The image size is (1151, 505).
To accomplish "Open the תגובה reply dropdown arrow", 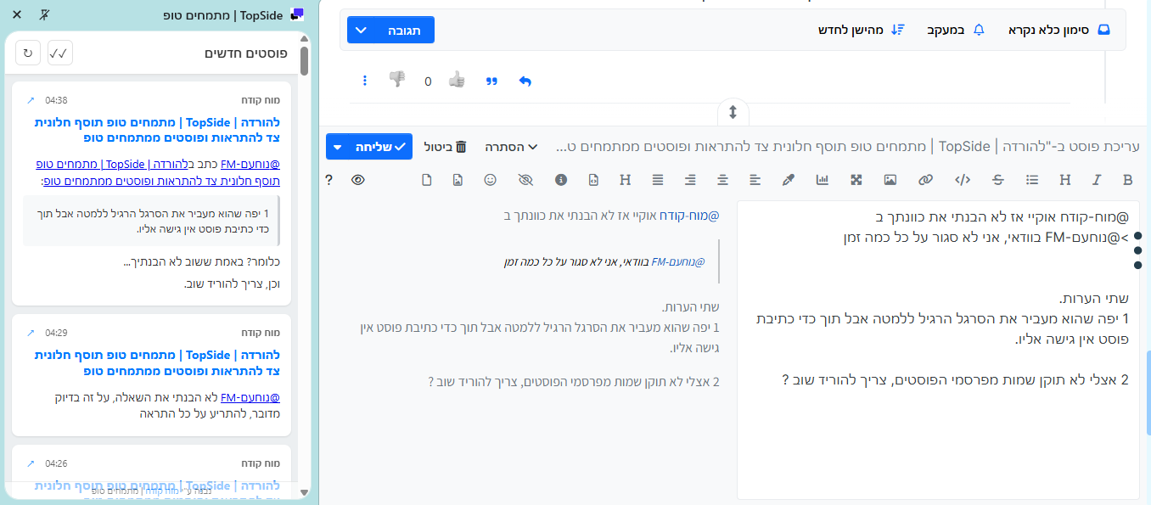I will (361, 30).
